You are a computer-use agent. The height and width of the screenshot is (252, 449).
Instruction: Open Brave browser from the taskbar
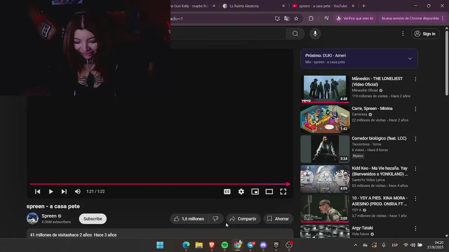pyautogui.click(x=212, y=245)
